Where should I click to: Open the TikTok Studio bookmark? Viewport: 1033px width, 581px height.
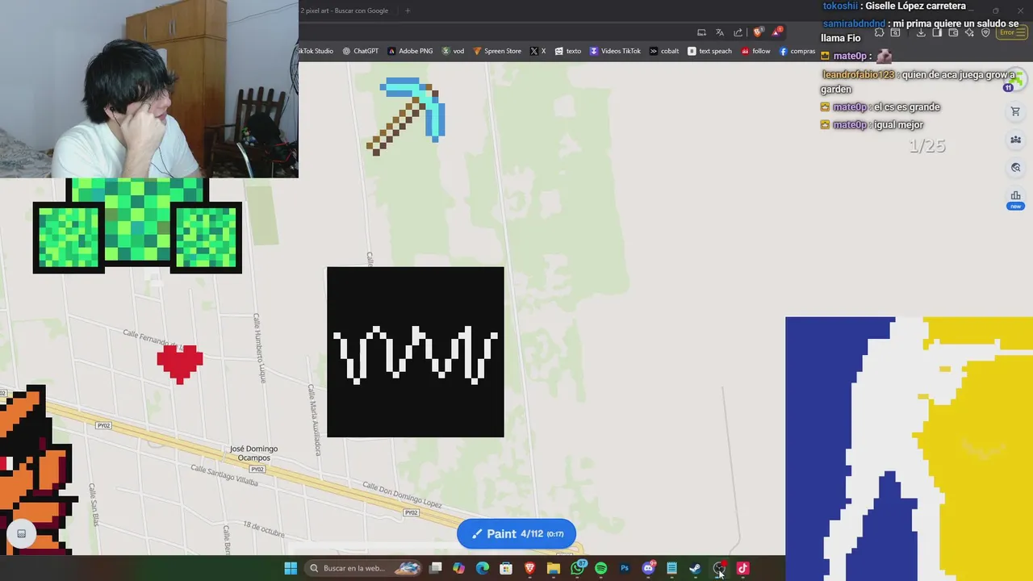[316, 51]
